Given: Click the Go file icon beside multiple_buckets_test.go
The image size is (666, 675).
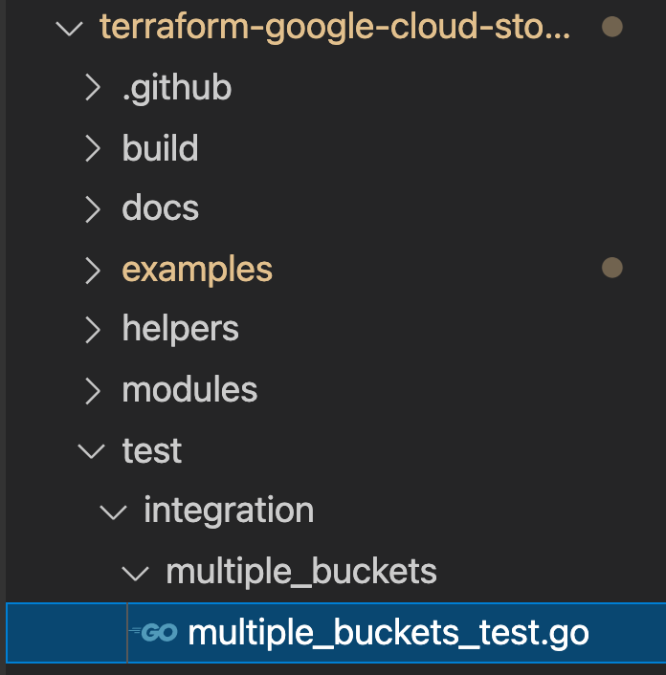Looking at the screenshot, I should pos(157,633).
